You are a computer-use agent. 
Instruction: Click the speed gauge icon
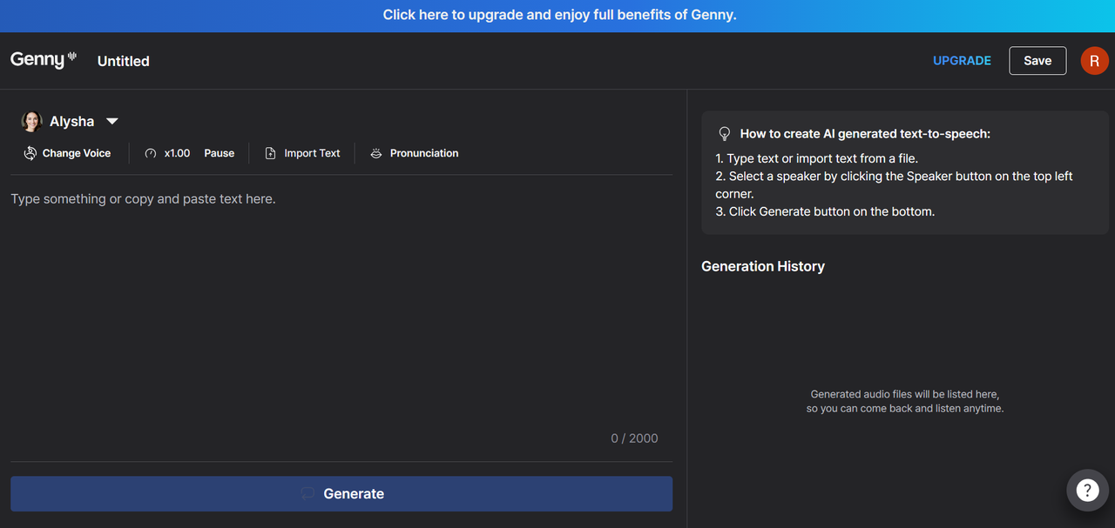[x=151, y=153]
